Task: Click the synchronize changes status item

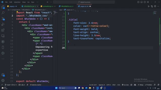Action: pyautogui.click(x=14, y=85)
